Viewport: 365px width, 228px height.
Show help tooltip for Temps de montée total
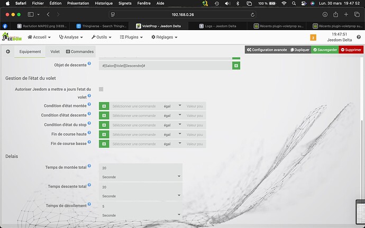(x=89, y=166)
